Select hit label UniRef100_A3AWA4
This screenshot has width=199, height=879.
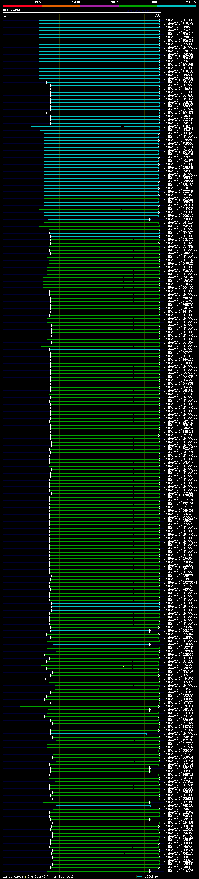(x=178, y=89)
